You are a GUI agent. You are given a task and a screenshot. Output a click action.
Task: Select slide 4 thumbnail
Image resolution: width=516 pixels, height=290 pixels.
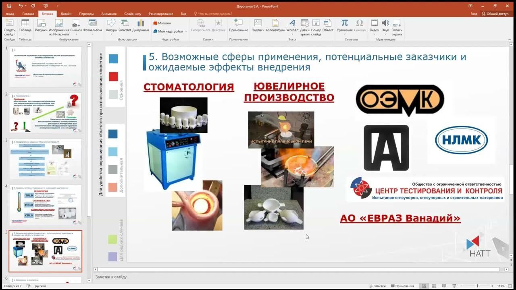click(x=46, y=205)
